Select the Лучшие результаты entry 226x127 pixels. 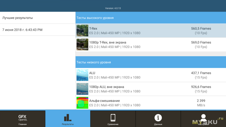(38, 18)
